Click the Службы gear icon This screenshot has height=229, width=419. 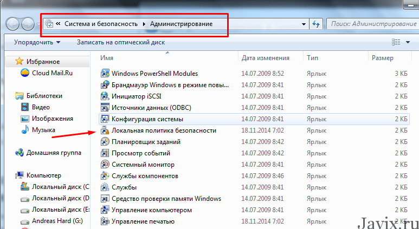coord(105,187)
